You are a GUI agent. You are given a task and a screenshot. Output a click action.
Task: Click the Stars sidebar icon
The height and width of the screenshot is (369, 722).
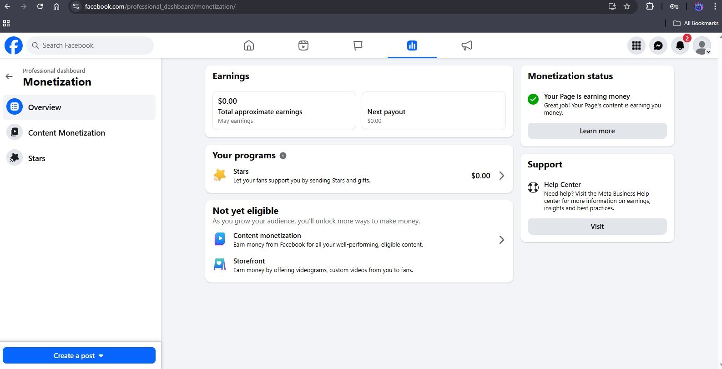[x=15, y=158]
